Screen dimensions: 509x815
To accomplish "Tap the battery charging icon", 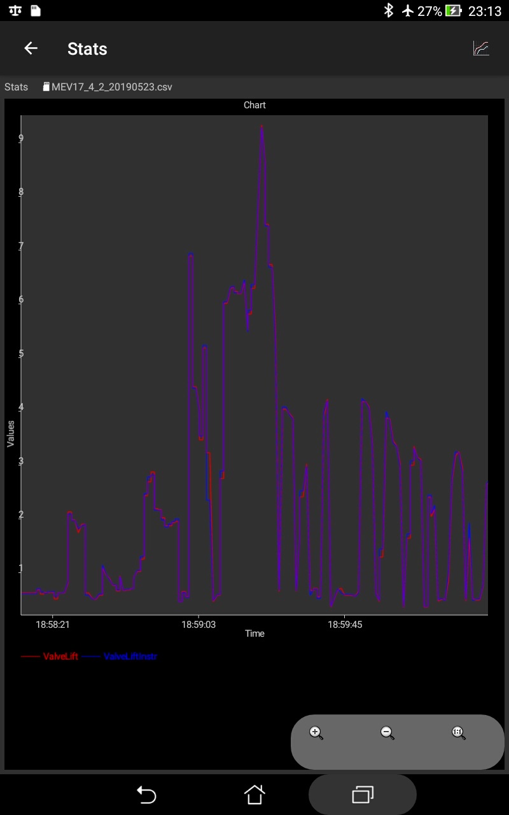I will 454,11.
